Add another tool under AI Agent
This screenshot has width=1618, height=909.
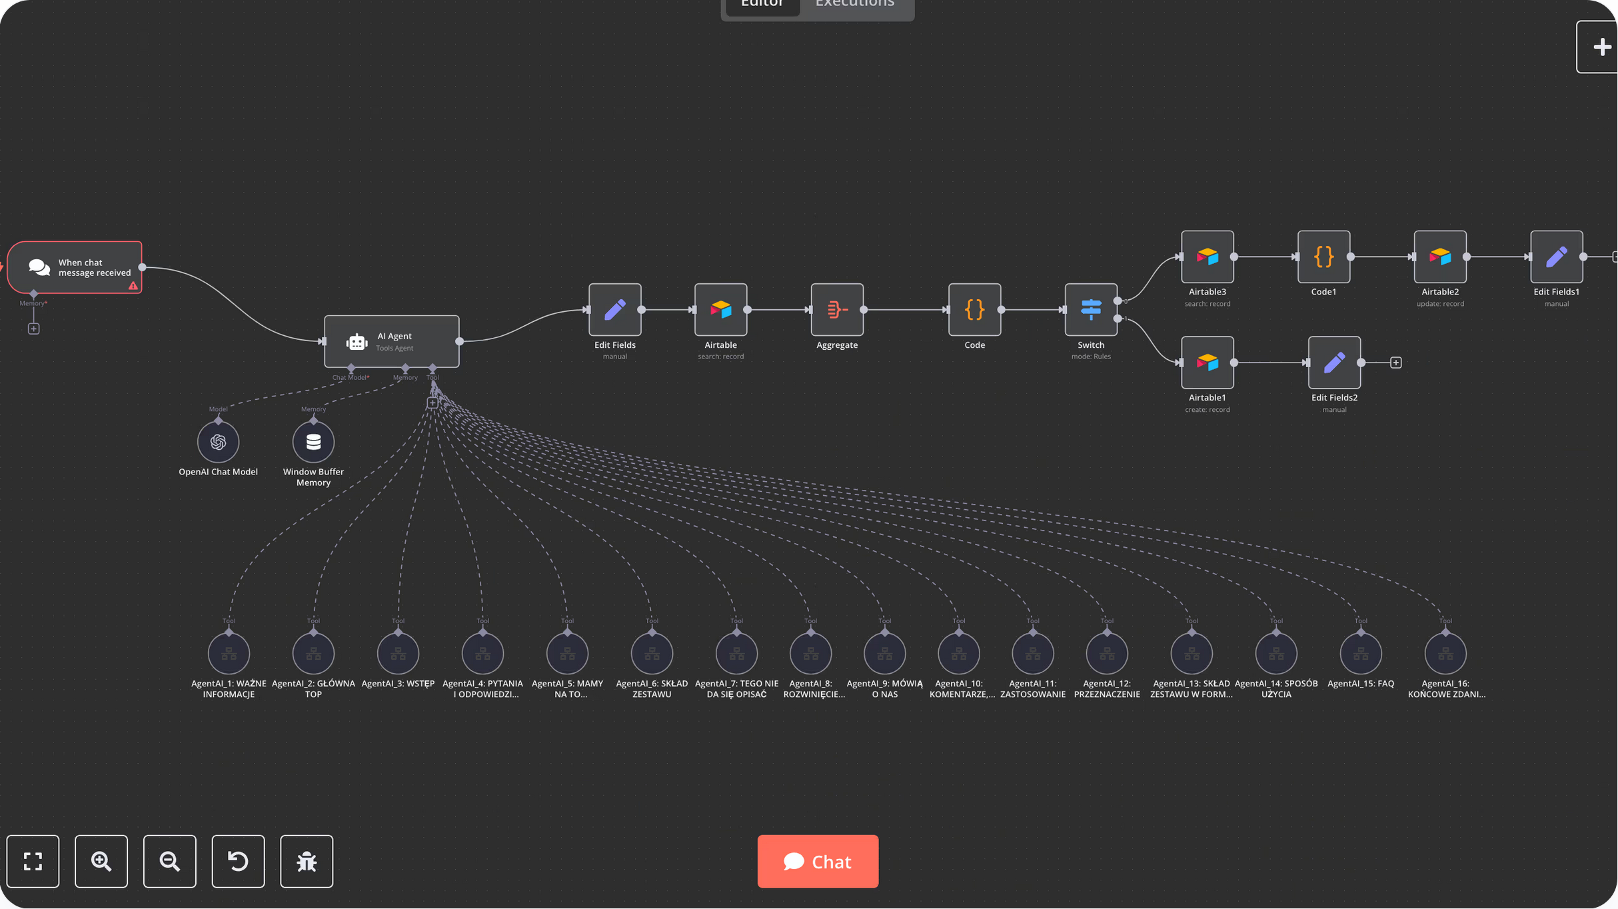[x=432, y=403]
